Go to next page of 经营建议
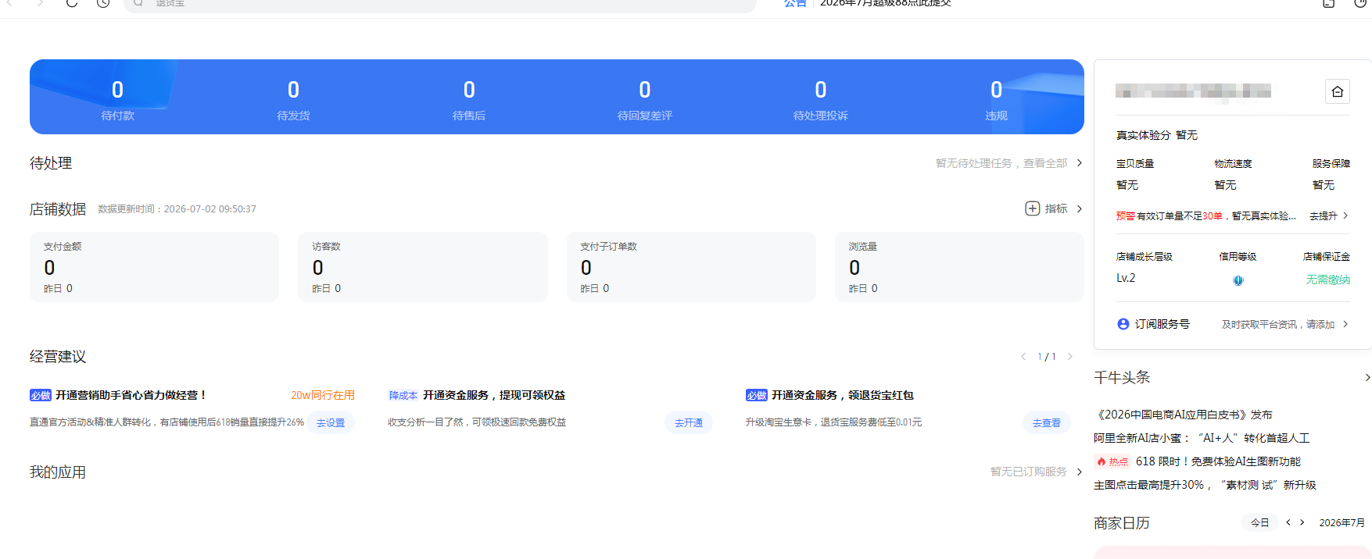Image resolution: width=1372 pixels, height=559 pixels. [x=1070, y=357]
